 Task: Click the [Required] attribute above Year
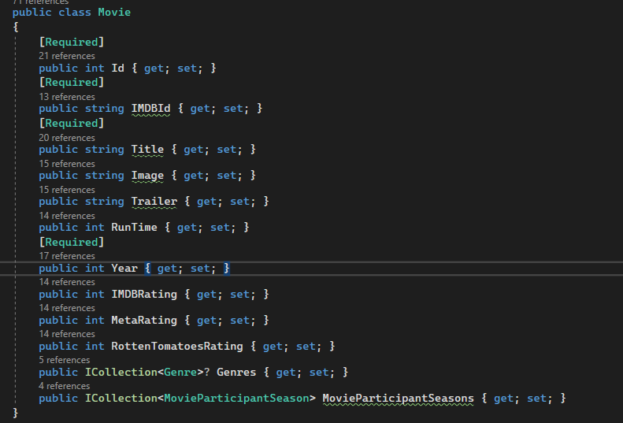72,242
